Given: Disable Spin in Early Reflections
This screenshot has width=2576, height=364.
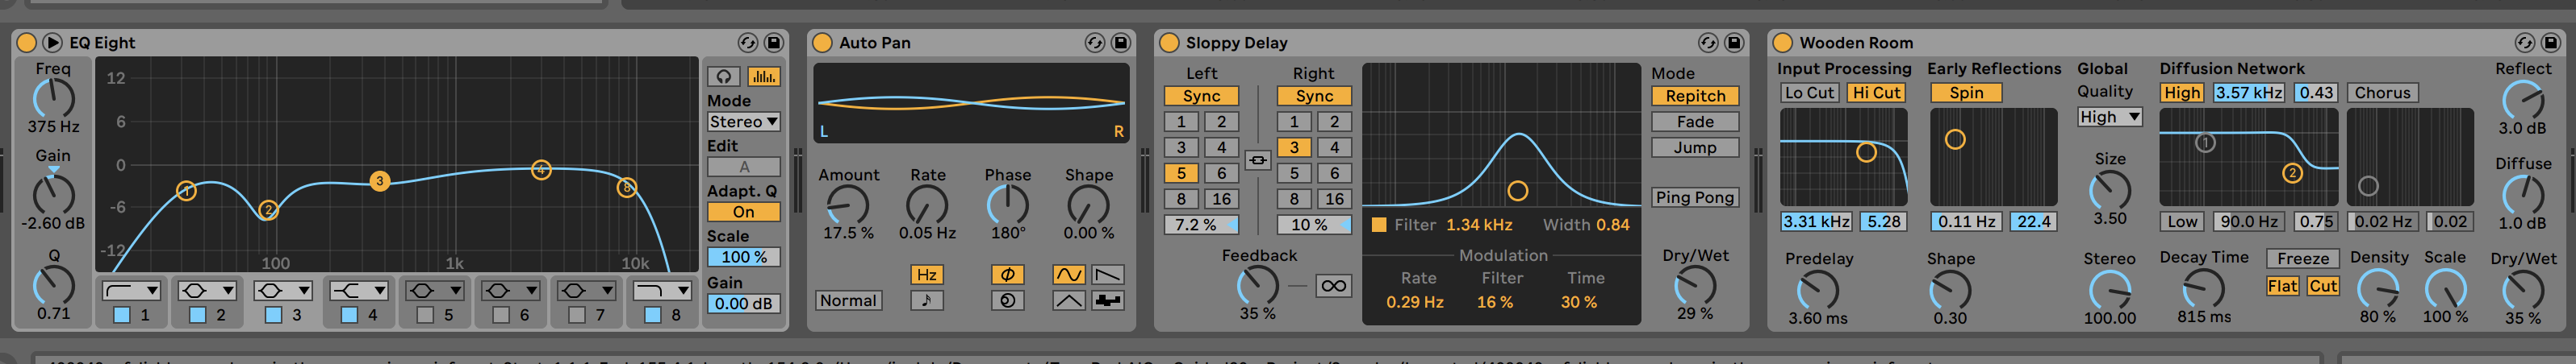Looking at the screenshot, I should pos(1965,93).
